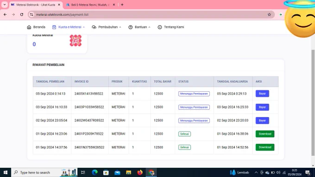
Task: Click the volume speaker tray icon
Action: [x=278, y=172]
